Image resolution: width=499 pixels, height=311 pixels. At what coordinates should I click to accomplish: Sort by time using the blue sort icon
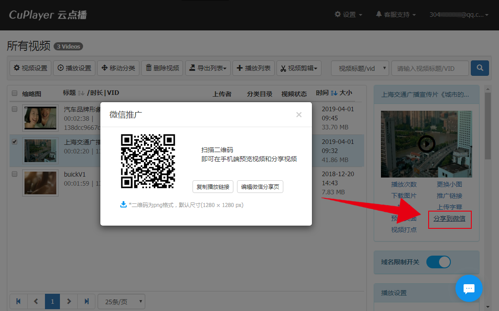(334, 93)
